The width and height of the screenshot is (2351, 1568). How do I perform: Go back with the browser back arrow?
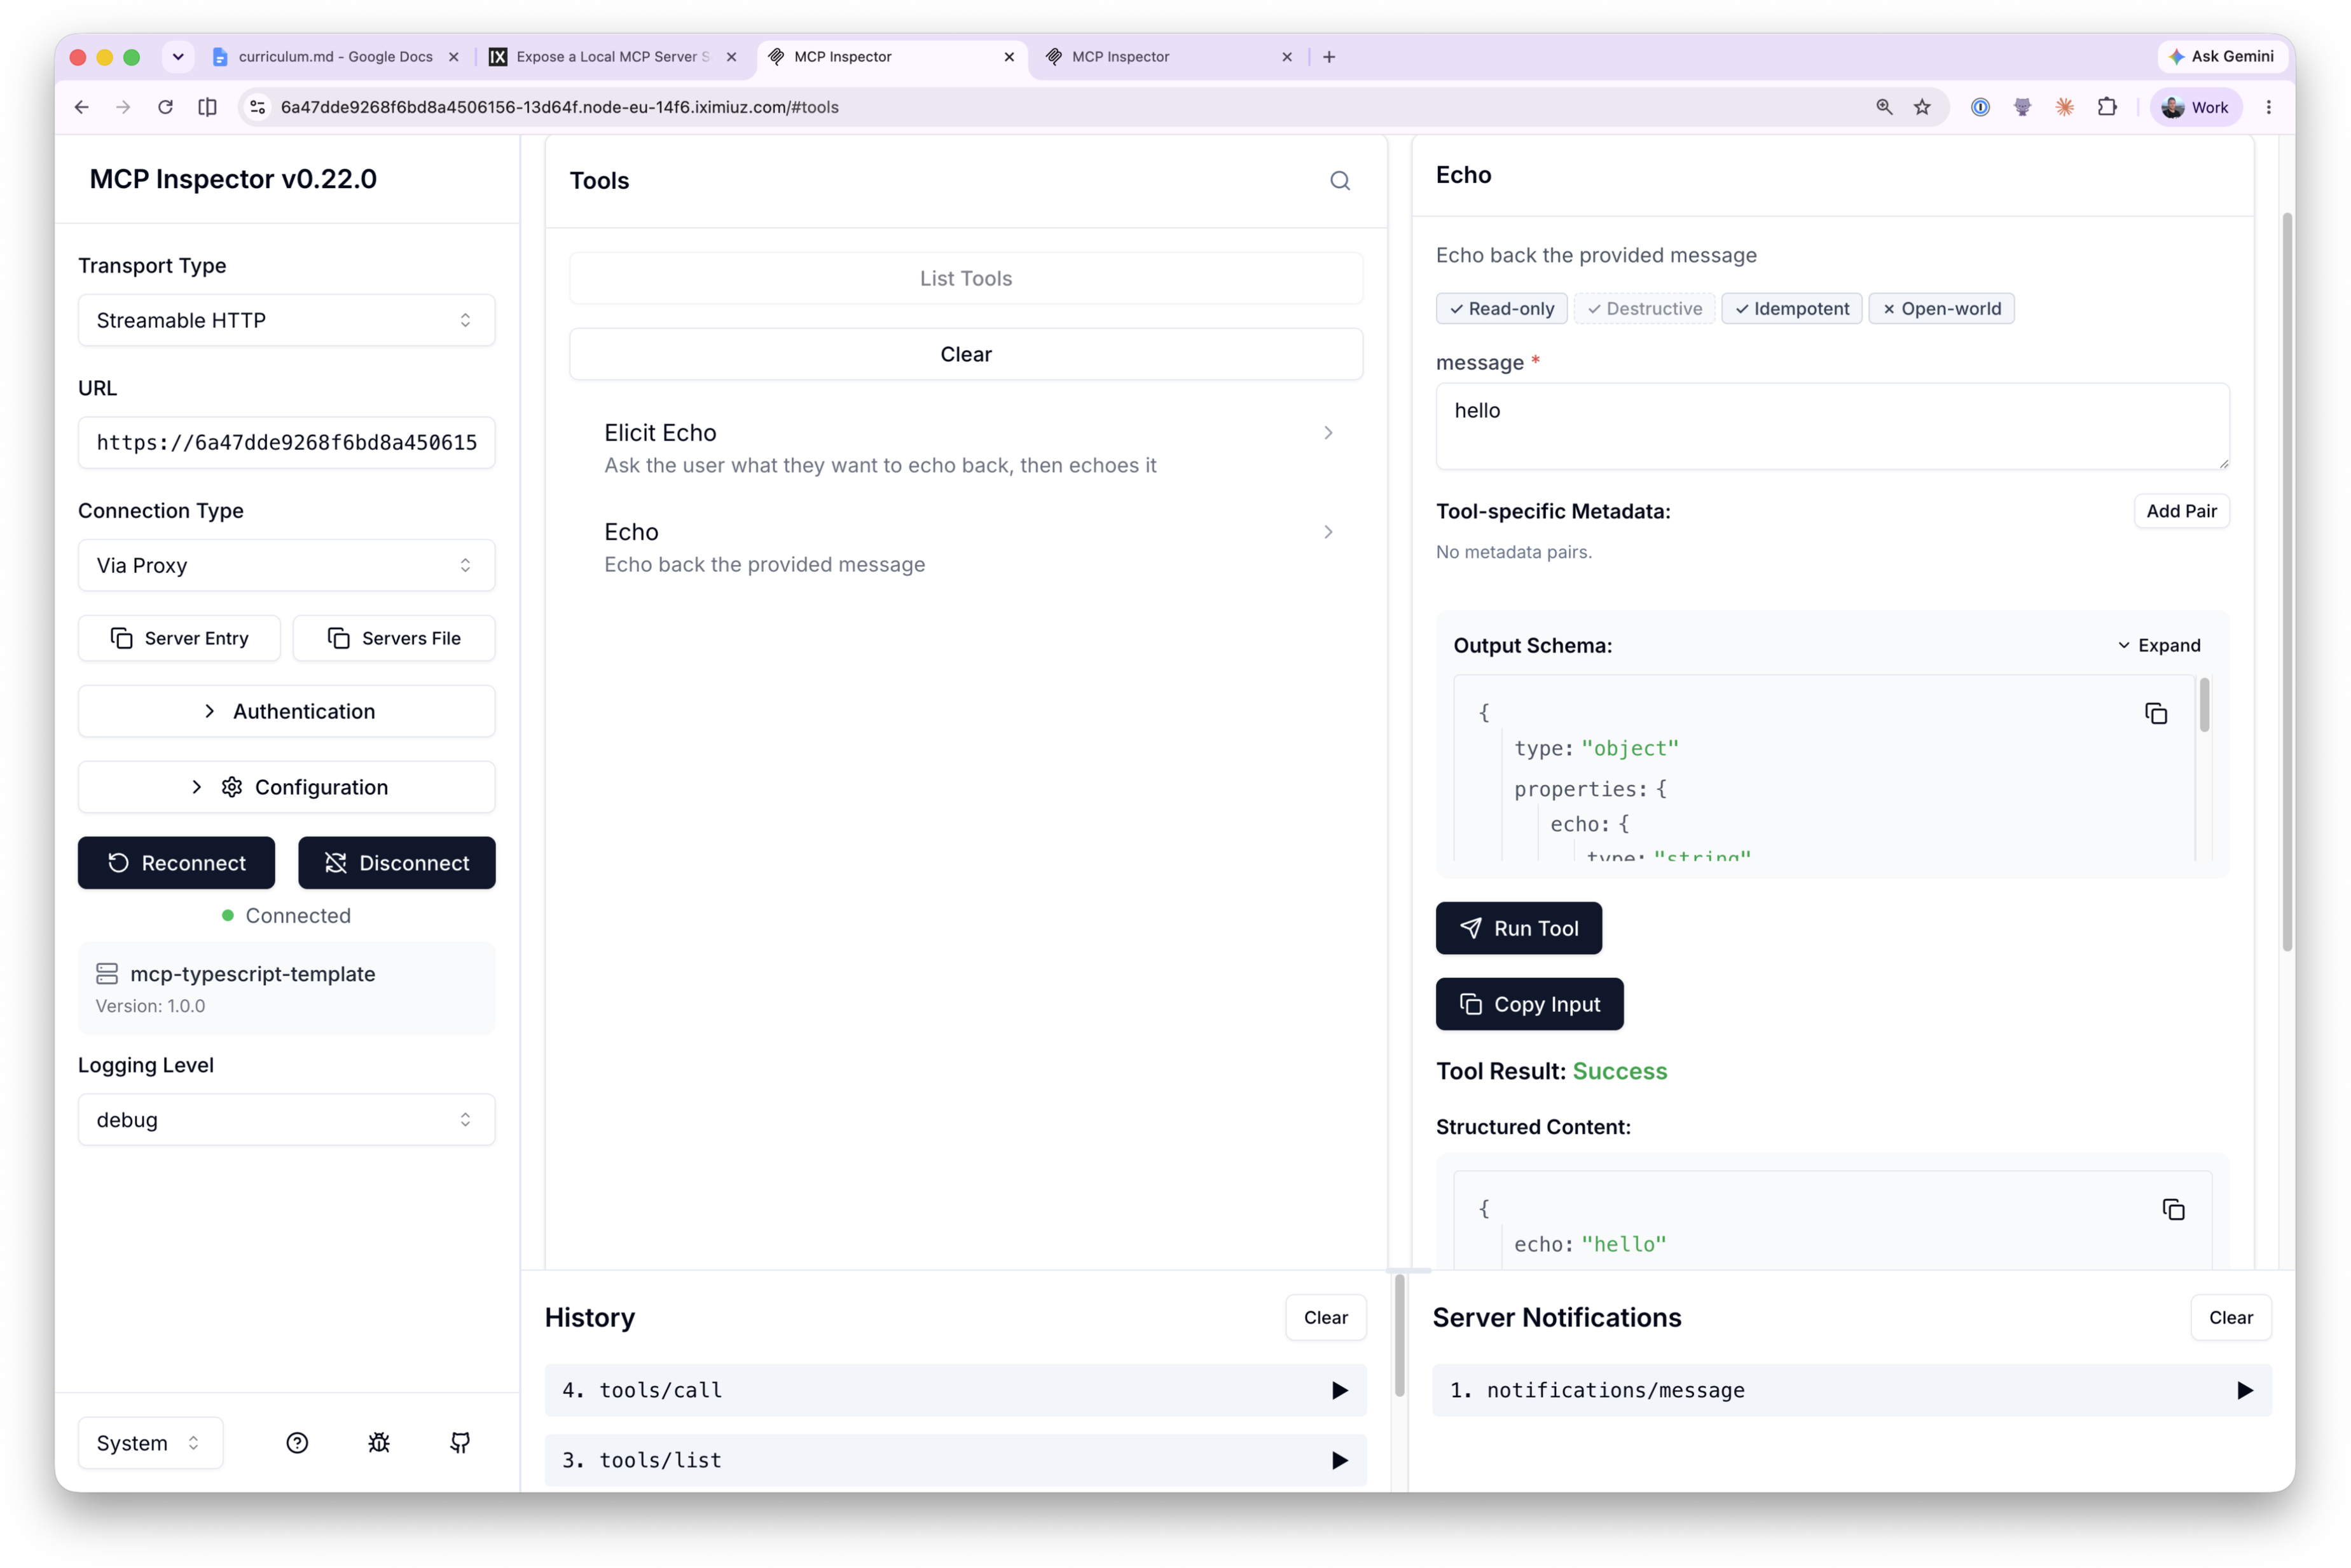coord(82,107)
